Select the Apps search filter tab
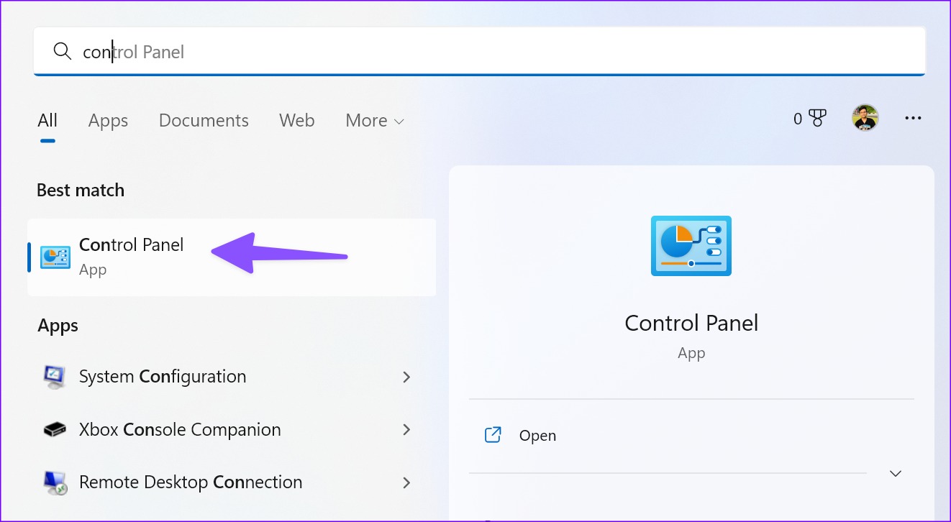 point(108,120)
